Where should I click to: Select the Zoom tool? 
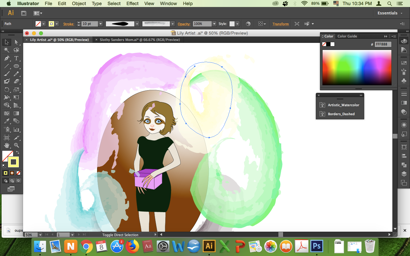click(x=16, y=145)
